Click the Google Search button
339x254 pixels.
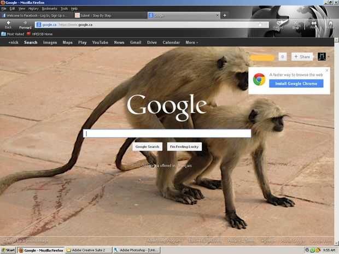point(147,146)
